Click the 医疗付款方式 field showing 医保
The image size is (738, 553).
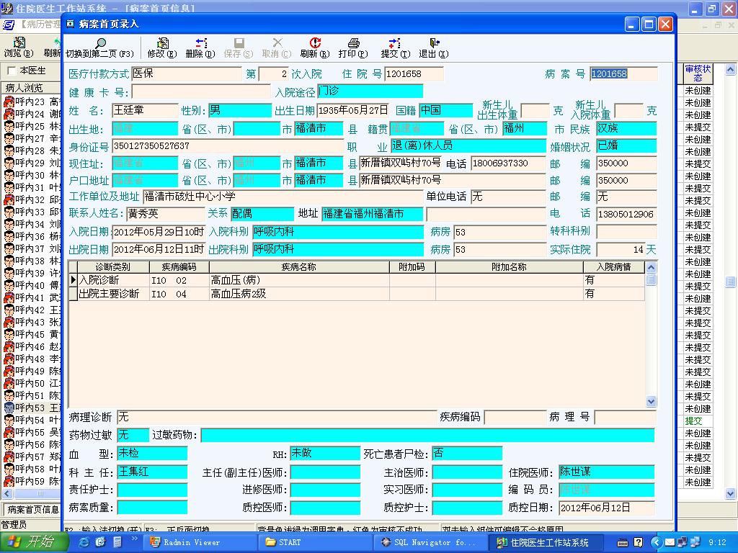pos(187,74)
